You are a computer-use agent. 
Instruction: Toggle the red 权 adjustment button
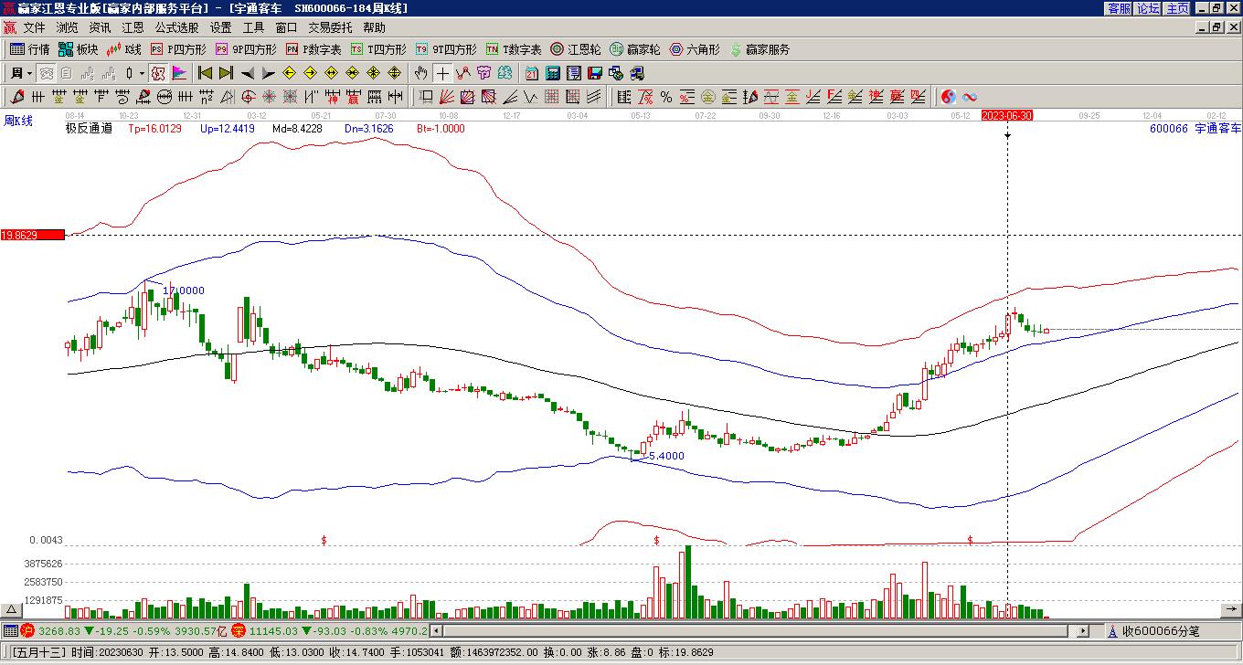click(x=158, y=73)
